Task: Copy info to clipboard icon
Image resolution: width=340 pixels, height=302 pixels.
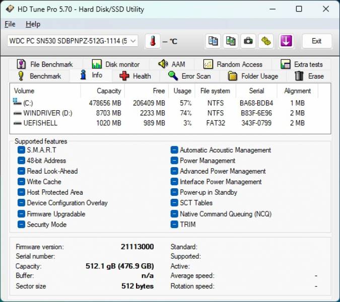Action: tap(213, 41)
